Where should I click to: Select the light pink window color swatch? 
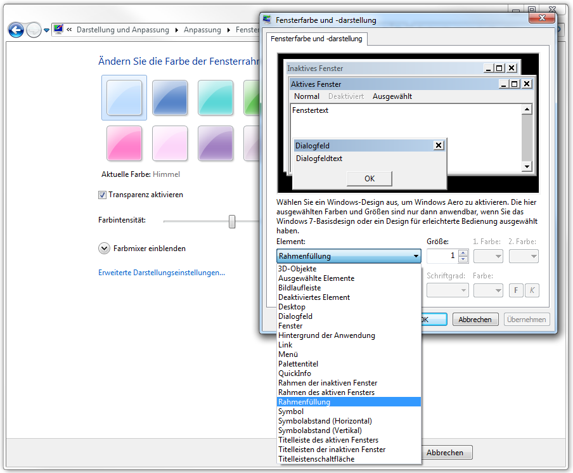pyautogui.click(x=170, y=143)
